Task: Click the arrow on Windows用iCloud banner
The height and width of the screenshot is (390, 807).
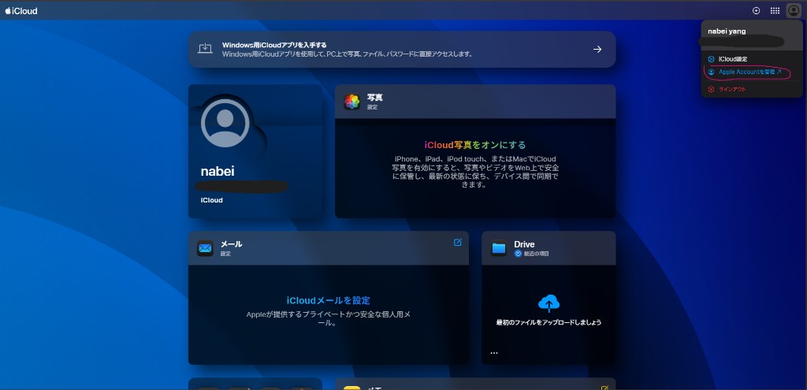Action: coord(597,50)
